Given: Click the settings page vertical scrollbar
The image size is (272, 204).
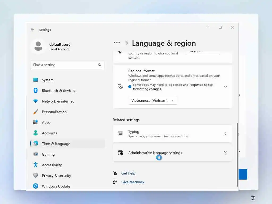Looking at the screenshot, I should (x=237, y=155).
